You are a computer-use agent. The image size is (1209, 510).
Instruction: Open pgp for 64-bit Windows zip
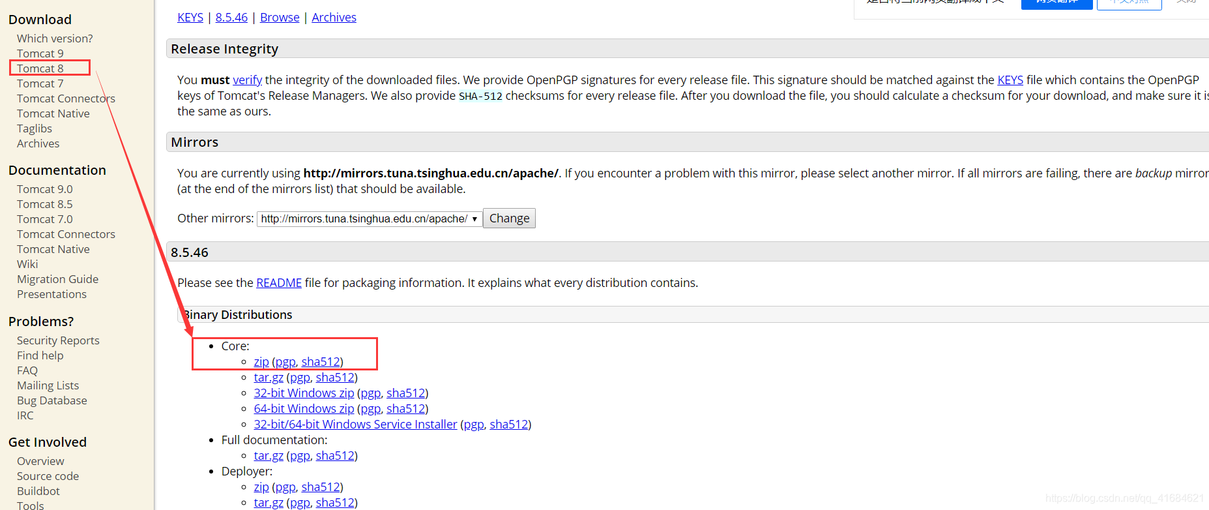pos(371,409)
